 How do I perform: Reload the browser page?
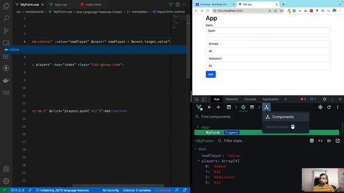point(207,11)
